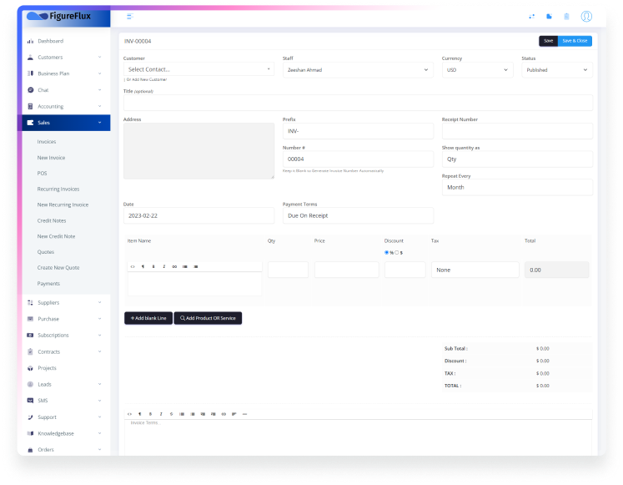
Task: Open Quotes under Sales
Action: pos(46,252)
